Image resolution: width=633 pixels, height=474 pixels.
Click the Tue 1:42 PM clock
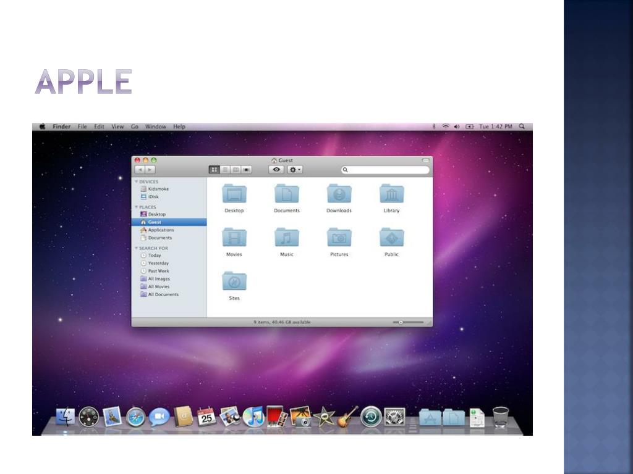point(496,127)
